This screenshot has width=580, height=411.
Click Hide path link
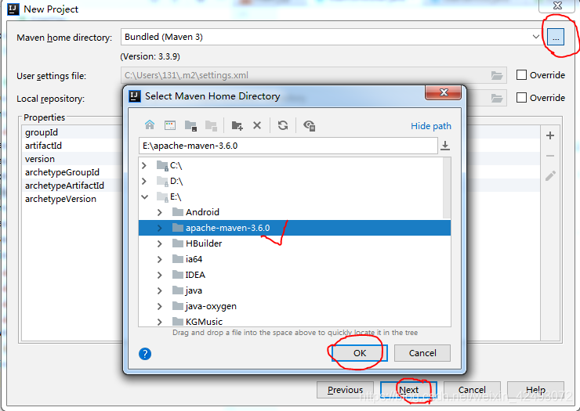coord(431,126)
